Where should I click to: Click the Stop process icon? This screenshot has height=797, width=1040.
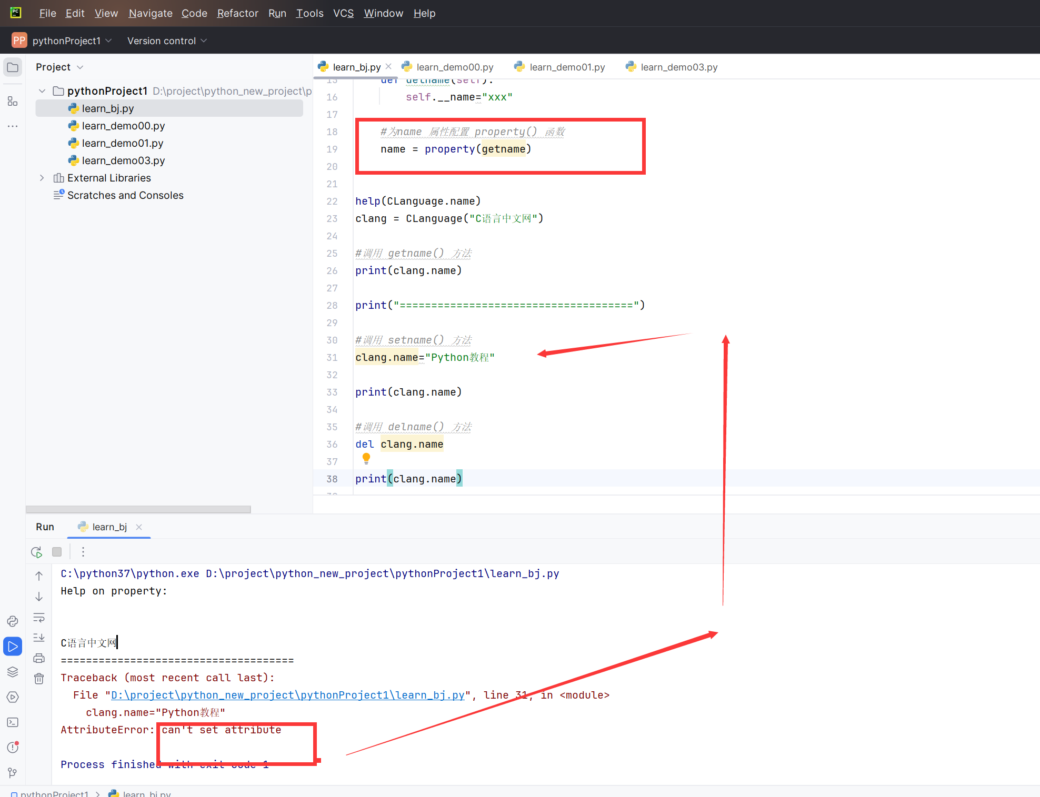(x=57, y=552)
